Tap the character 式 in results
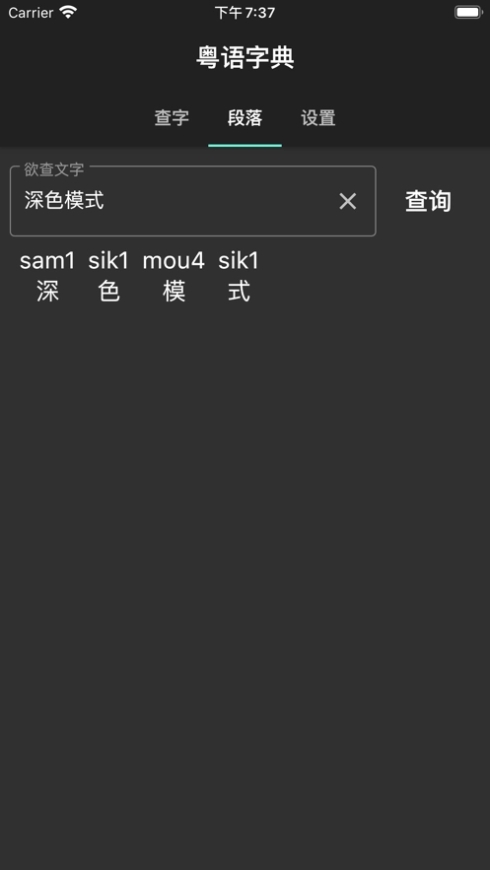This screenshot has width=490, height=870. [x=239, y=292]
